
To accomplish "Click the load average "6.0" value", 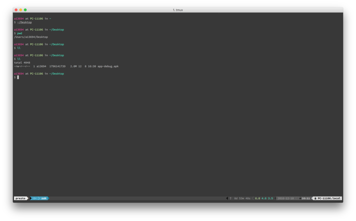I will [258, 198].
